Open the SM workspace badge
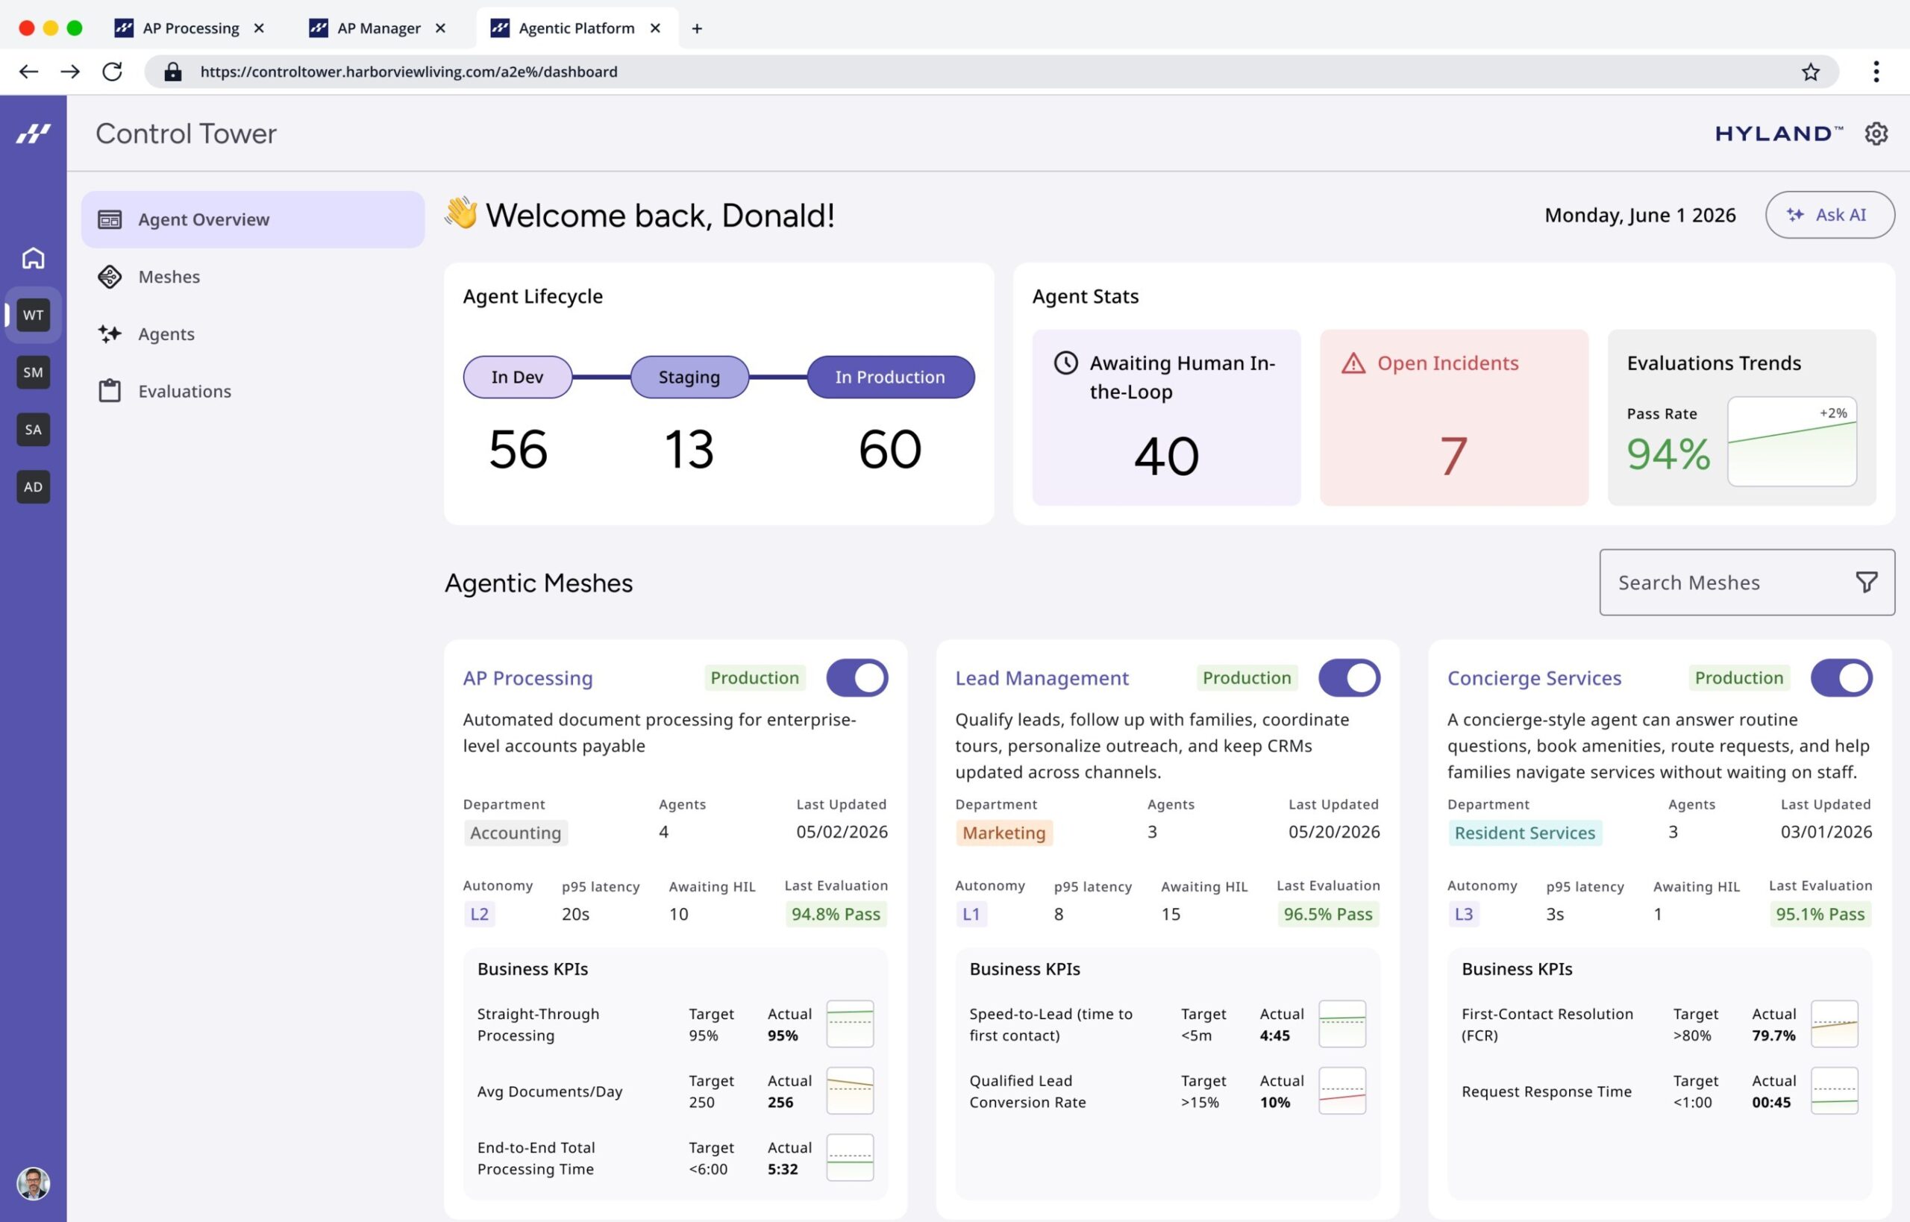This screenshot has height=1222, width=1910. (34, 372)
